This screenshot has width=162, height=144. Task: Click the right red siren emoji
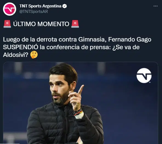(75, 24)
